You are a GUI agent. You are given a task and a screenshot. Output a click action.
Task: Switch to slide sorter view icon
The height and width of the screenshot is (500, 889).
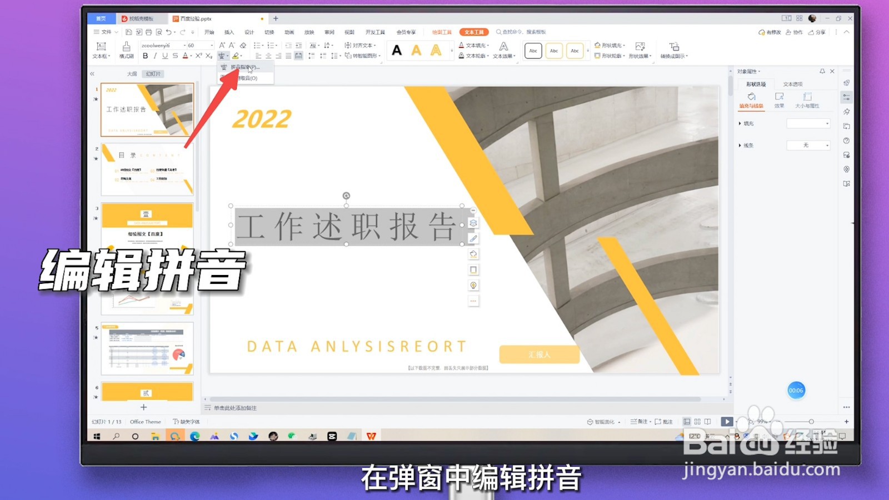pyautogui.click(x=697, y=422)
